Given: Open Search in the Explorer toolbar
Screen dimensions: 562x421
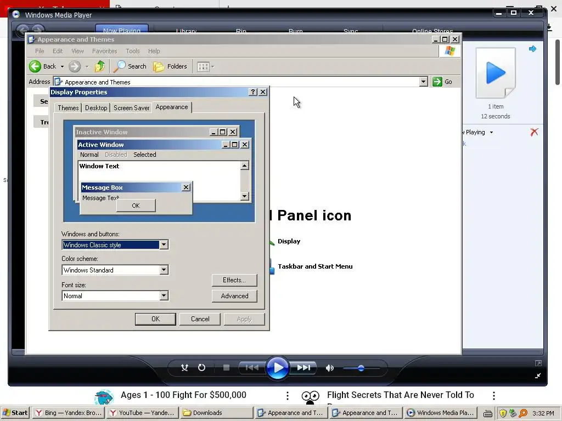Looking at the screenshot, I should (130, 66).
